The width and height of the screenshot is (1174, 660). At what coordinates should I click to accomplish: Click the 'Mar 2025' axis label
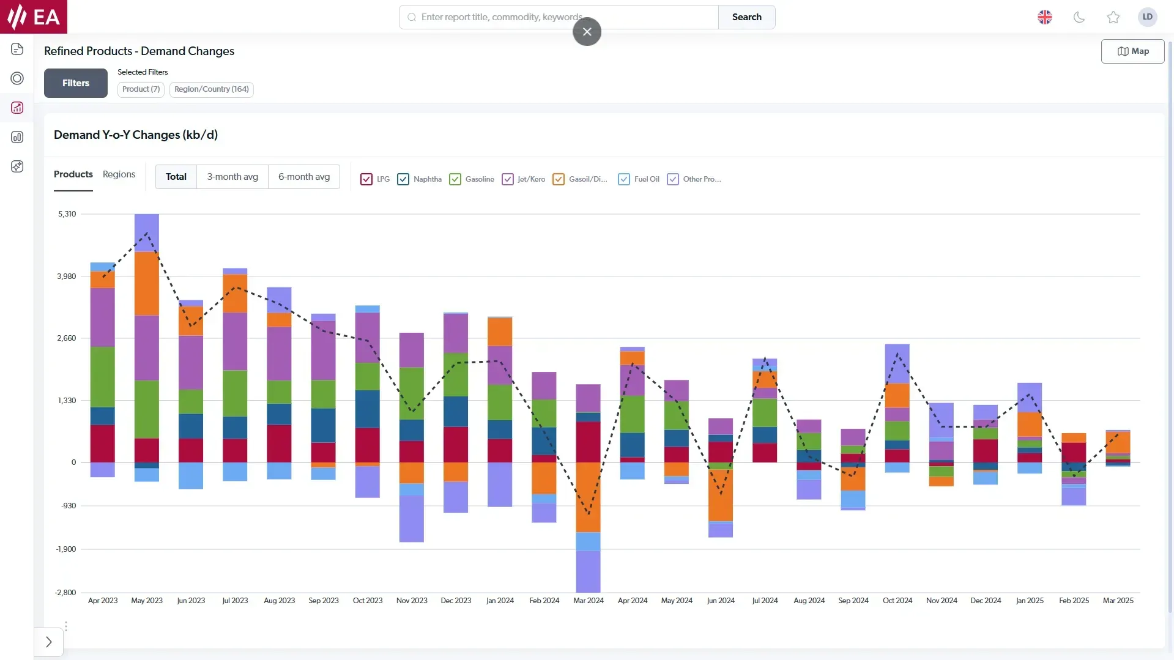pos(1118,601)
